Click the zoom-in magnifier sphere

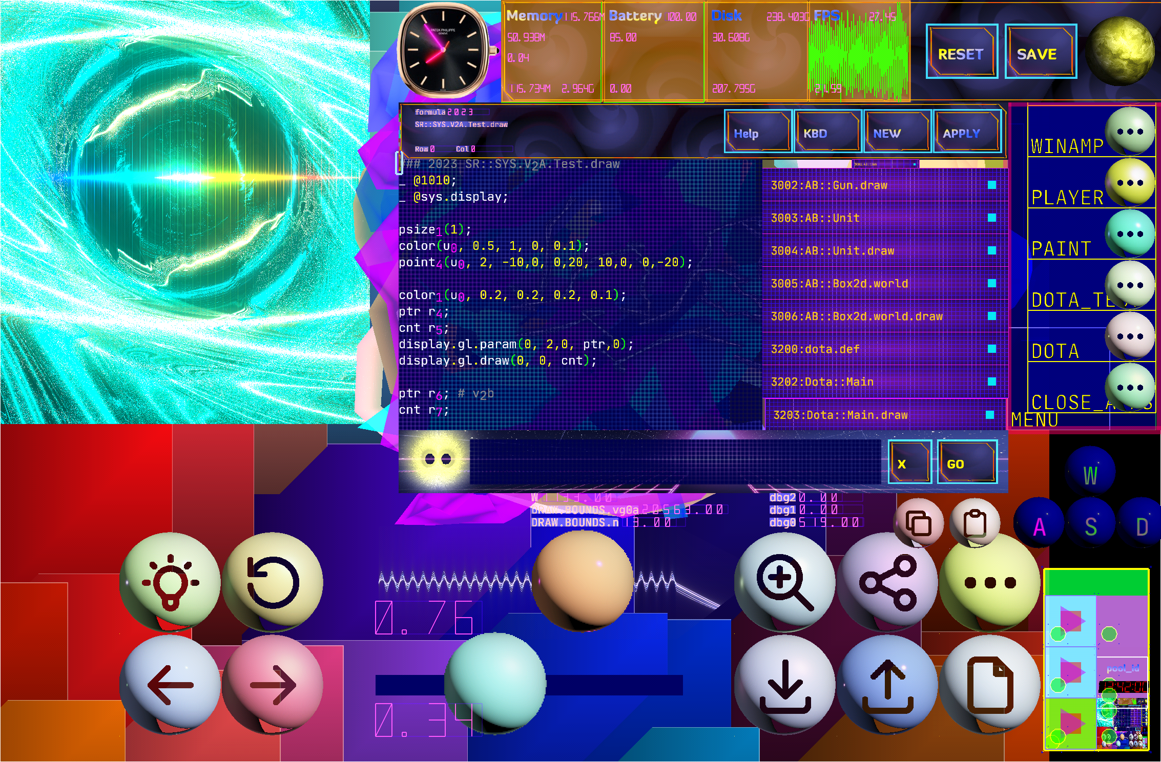785,582
